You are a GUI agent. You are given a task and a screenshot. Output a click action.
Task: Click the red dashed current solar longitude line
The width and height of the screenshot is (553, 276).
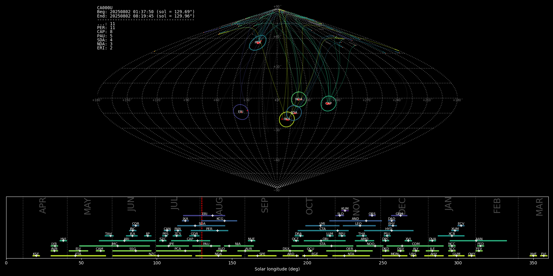click(x=202, y=227)
